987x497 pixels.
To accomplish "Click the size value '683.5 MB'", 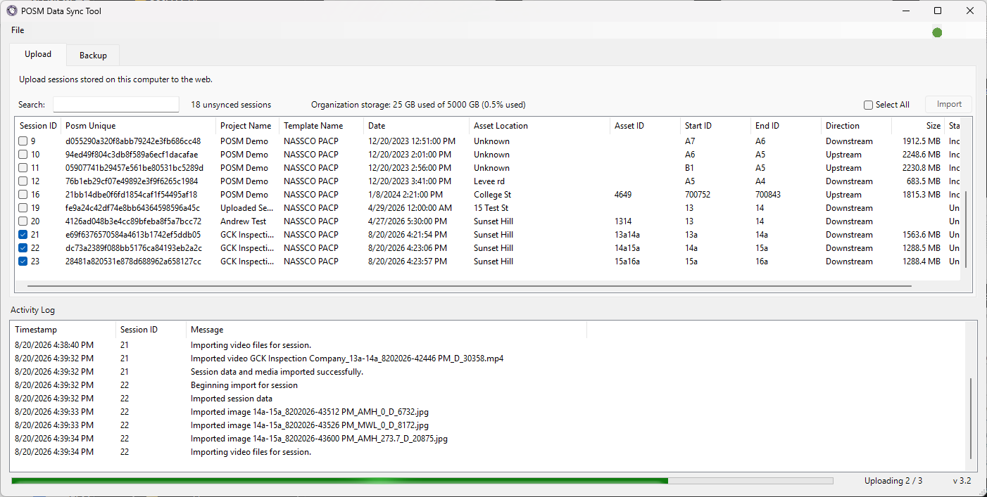I will tap(924, 181).
